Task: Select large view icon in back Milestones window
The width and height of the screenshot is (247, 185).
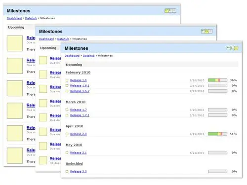Action: point(166,11)
